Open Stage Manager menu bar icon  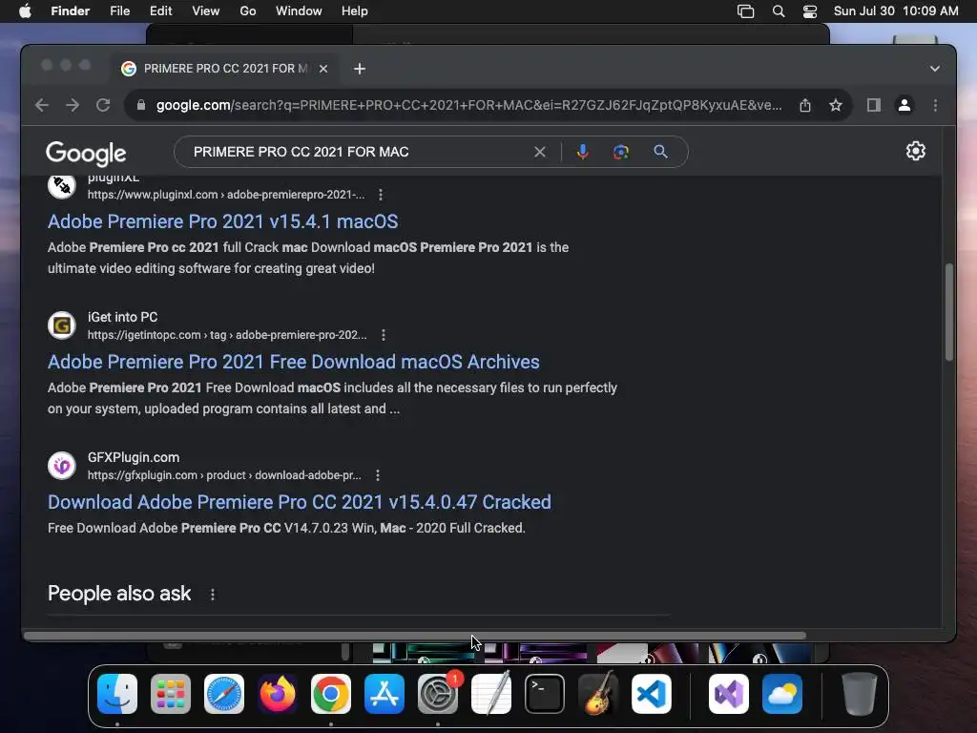(746, 11)
